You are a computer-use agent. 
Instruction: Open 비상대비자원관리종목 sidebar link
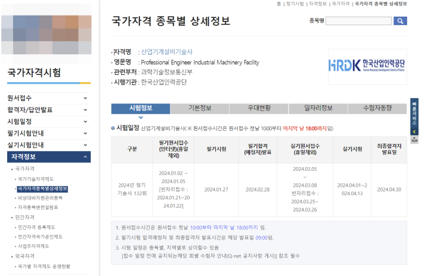click(x=40, y=198)
